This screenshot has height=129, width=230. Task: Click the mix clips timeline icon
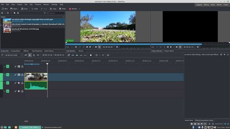(69, 55)
